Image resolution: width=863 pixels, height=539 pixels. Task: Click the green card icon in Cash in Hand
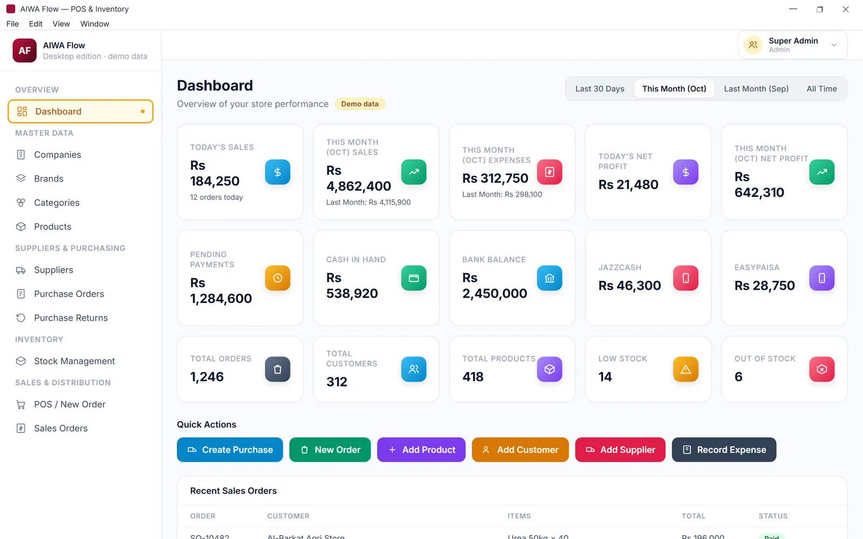click(x=414, y=278)
